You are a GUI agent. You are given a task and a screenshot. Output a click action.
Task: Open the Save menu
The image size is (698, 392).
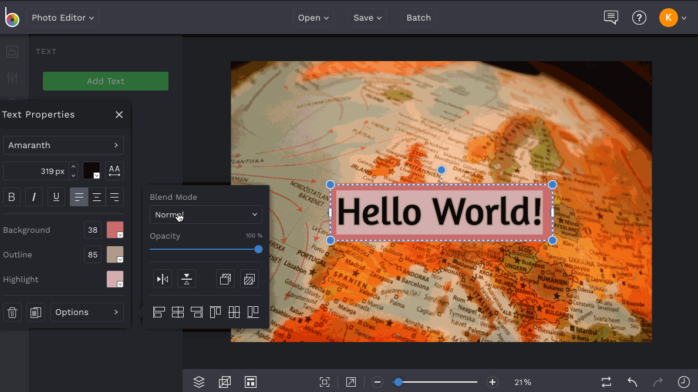click(x=367, y=18)
